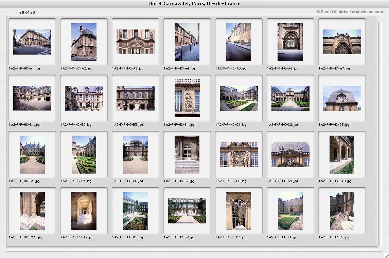Click the thumbnail image for 1A2-F-P-HC-C6.jpg
389x258 pixels.
pyautogui.click(x=136, y=155)
